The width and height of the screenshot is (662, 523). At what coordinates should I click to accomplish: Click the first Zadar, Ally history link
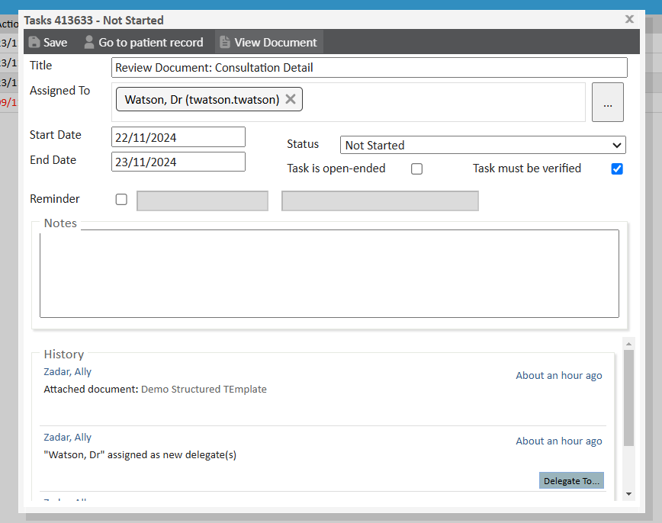pyautogui.click(x=67, y=372)
